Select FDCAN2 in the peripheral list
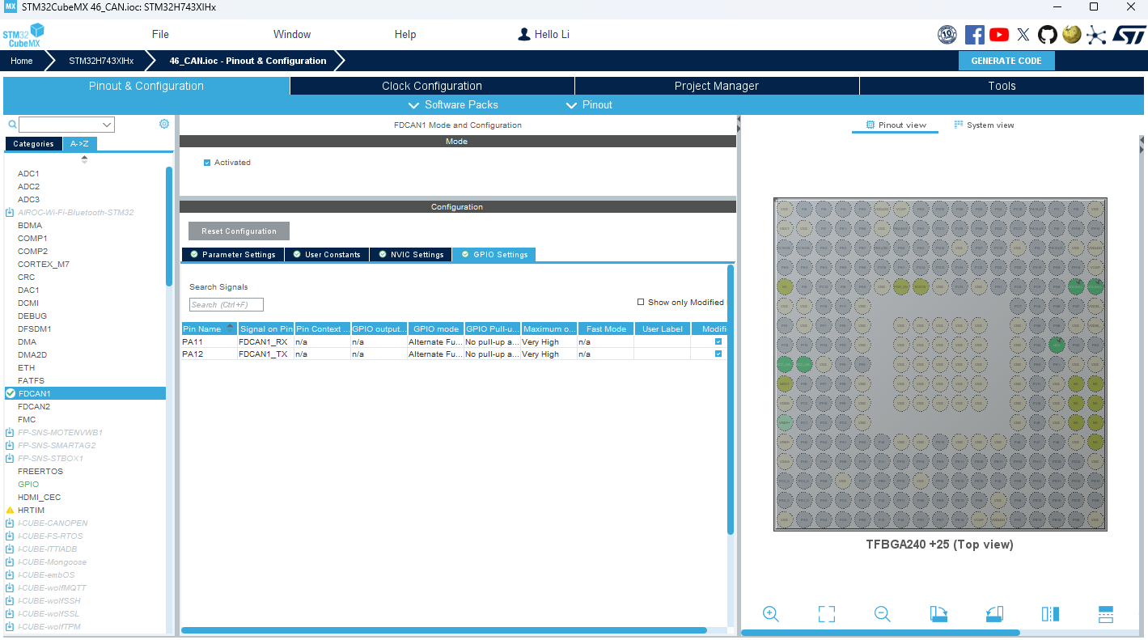The width and height of the screenshot is (1148, 640). click(34, 406)
